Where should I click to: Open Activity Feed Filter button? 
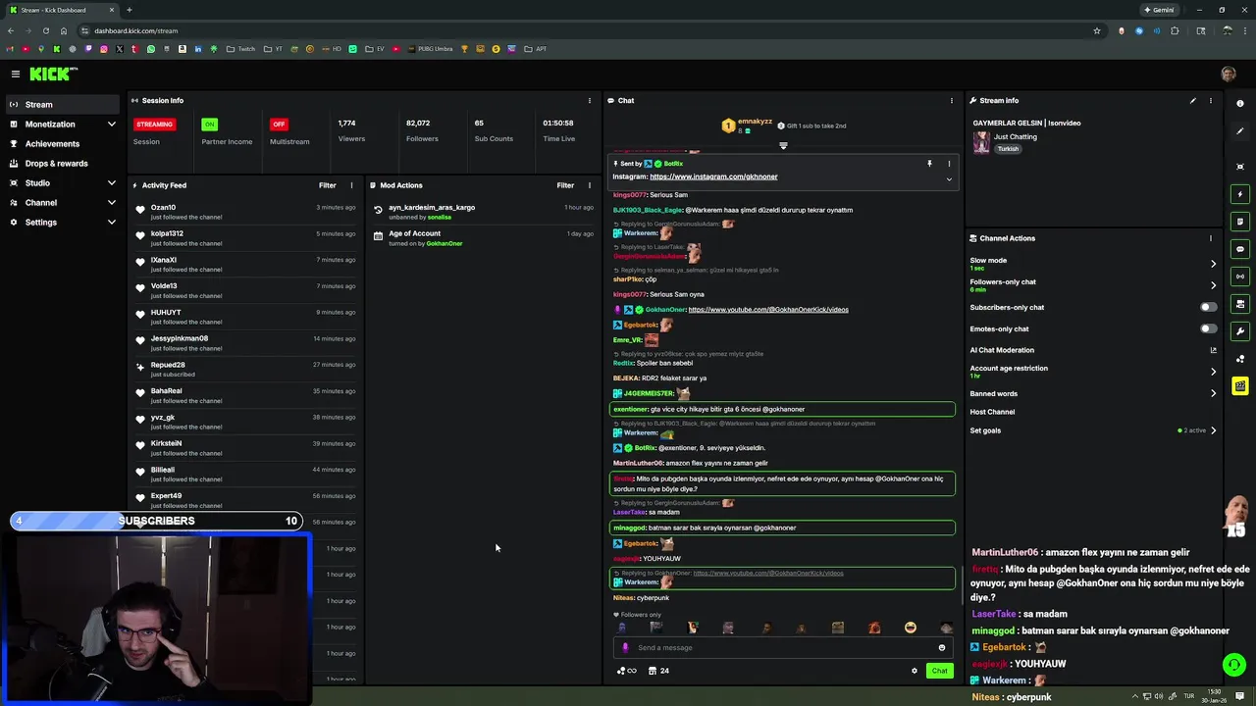click(x=328, y=185)
